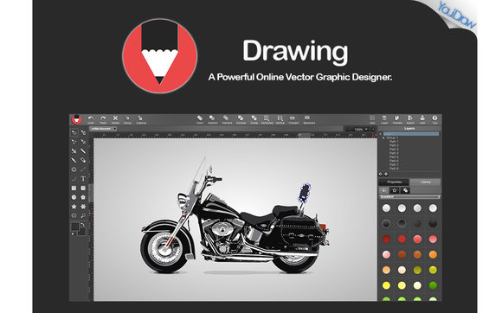Screen dimensions: 502x313
Task: Click the first round button below the layers list
Action: (x=381, y=175)
